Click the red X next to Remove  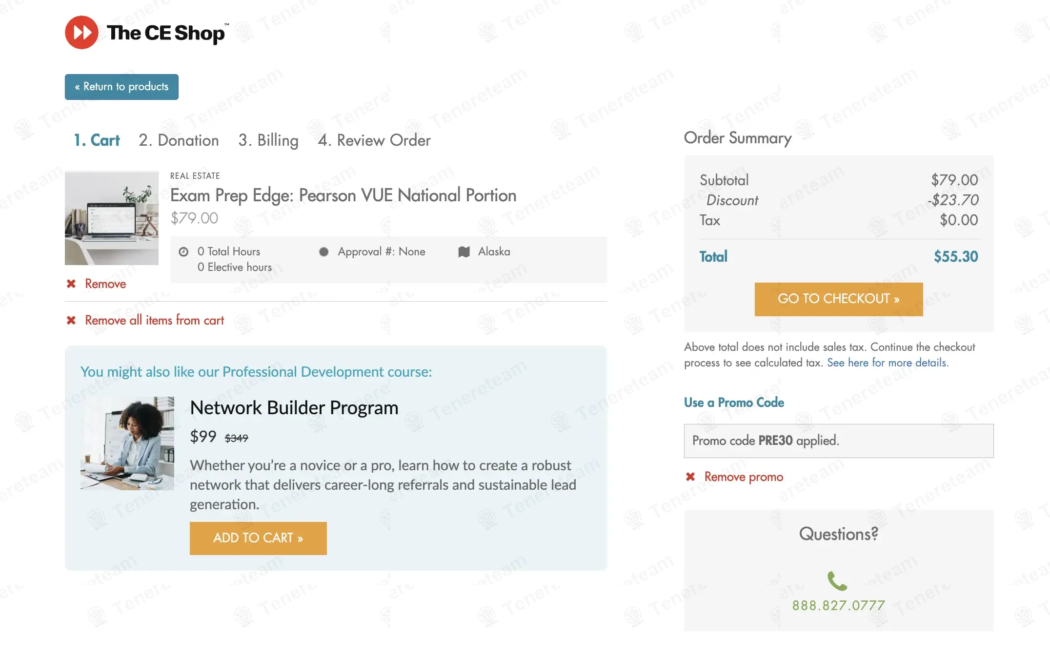[71, 284]
